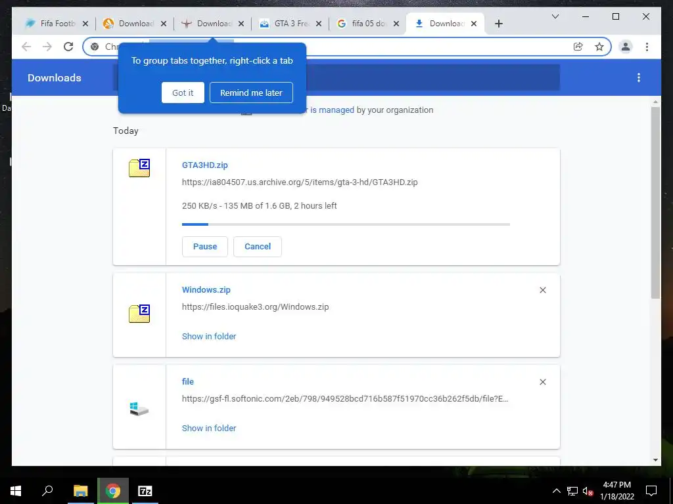Show hidden system tray icons
673x504 pixels.
[556, 491]
